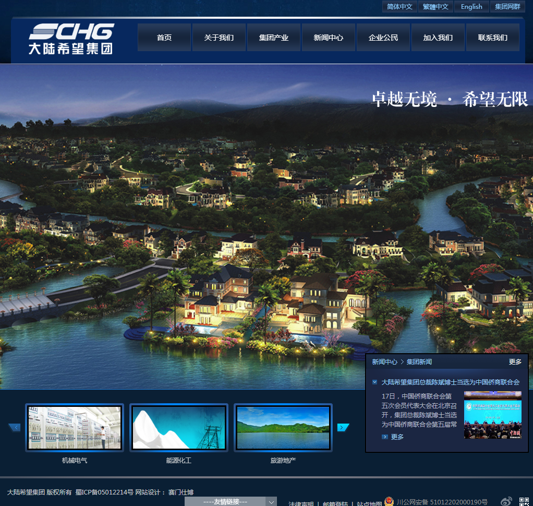Click the SCHG 大陆希望集团 logo
Image resolution: width=533 pixels, height=506 pixels.
tap(71, 39)
